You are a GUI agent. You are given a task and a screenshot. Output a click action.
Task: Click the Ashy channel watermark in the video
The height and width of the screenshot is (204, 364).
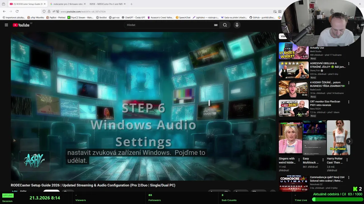pos(34,161)
